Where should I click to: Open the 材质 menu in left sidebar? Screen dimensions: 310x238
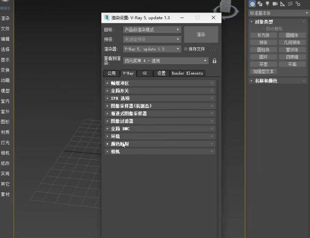(5, 132)
